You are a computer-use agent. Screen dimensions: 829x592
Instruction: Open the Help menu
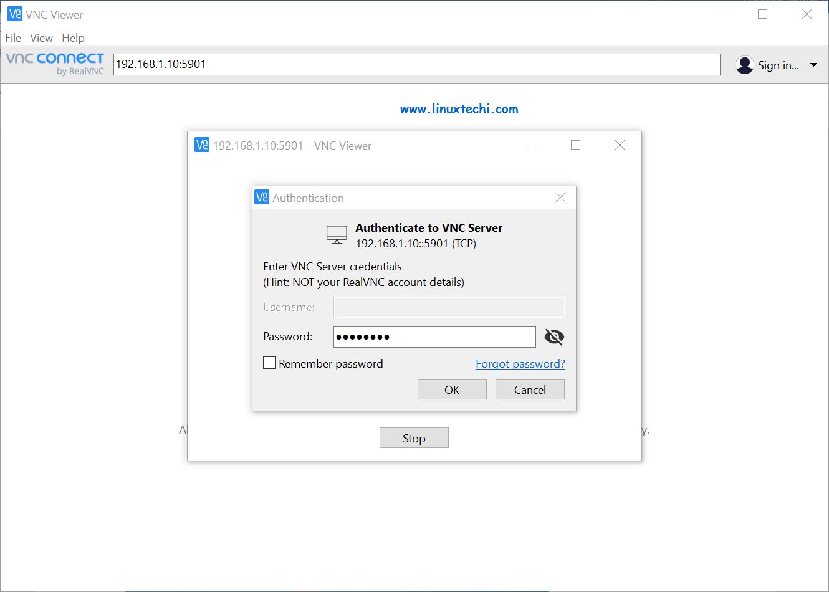[73, 37]
